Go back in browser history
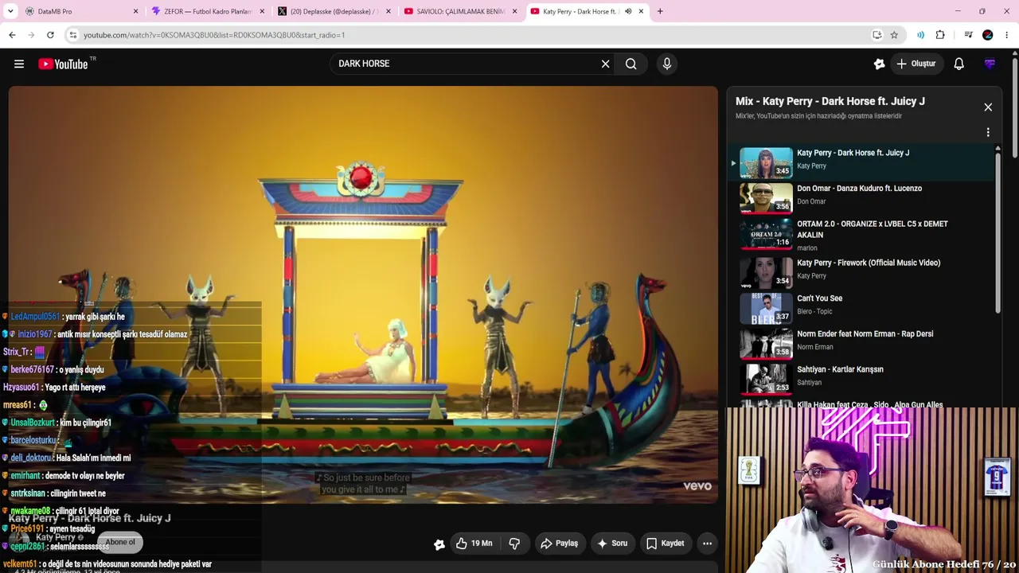 click(12, 35)
